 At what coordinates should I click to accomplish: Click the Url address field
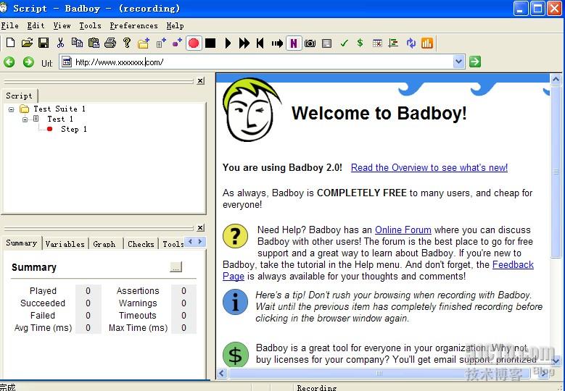pyautogui.click(x=262, y=62)
